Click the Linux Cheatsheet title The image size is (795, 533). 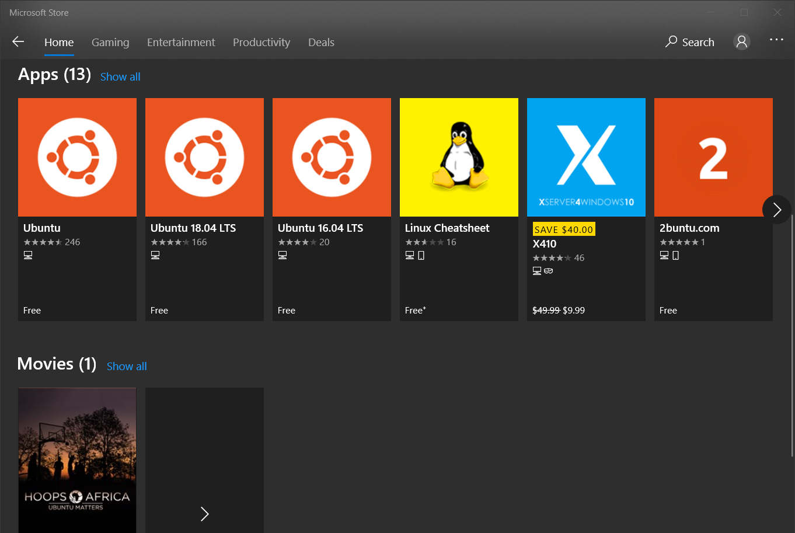click(x=447, y=228)
